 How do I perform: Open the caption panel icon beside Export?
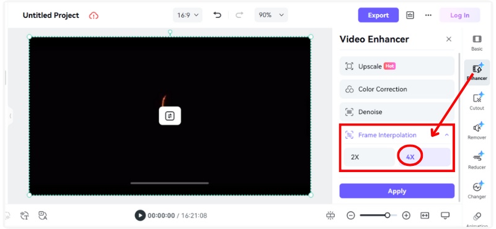click(x=410, y=15)
